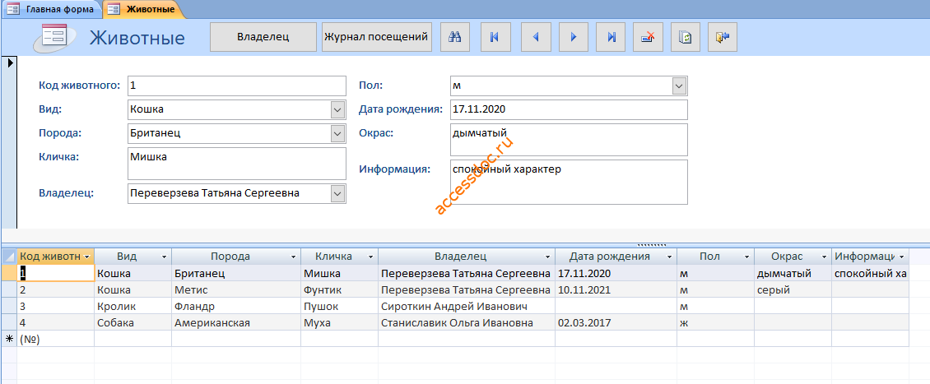This screenshot has height=384, width=930.
Task: Open filter arrow on Дата рождения column
Action: [x=669, y=257]
